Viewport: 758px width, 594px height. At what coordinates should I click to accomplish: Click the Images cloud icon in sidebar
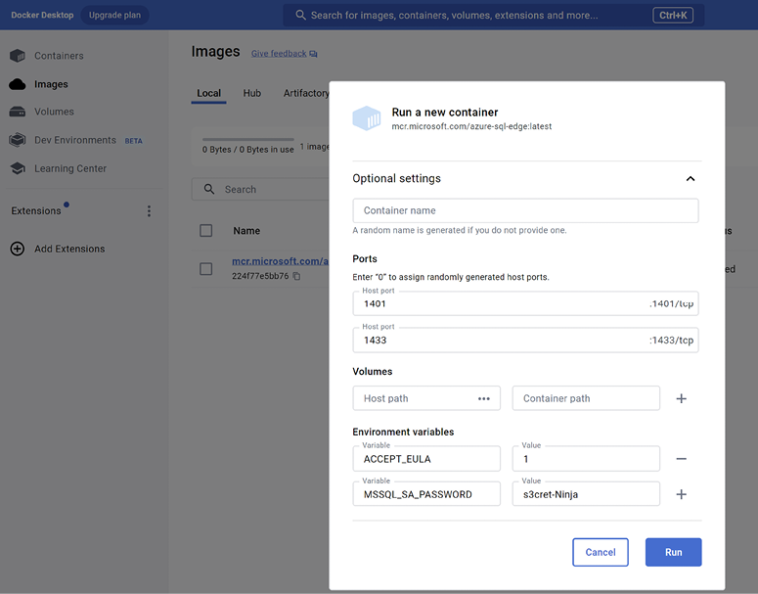[18, 84]
